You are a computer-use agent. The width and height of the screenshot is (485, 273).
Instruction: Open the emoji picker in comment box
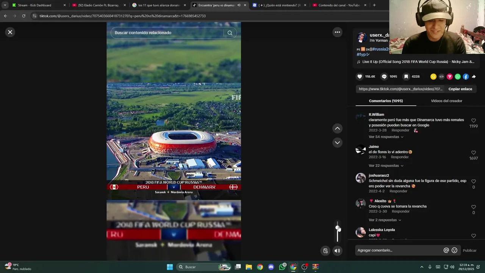tap(454, 250)
